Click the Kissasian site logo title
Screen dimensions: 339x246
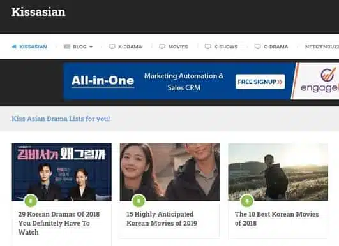[38, 12]
